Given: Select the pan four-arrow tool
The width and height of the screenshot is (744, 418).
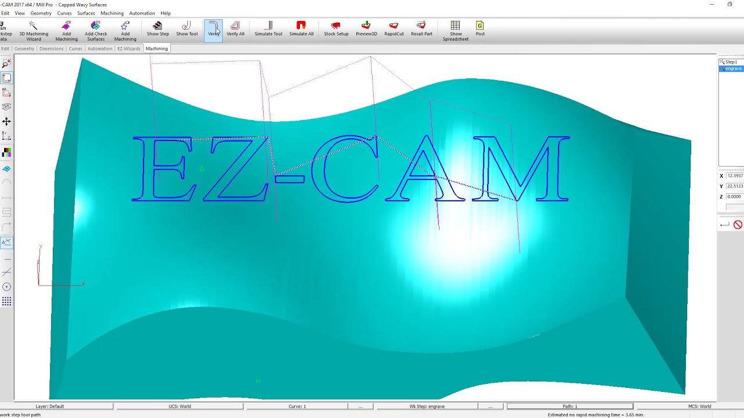Looking at the screenshot, I should point(6,121).
